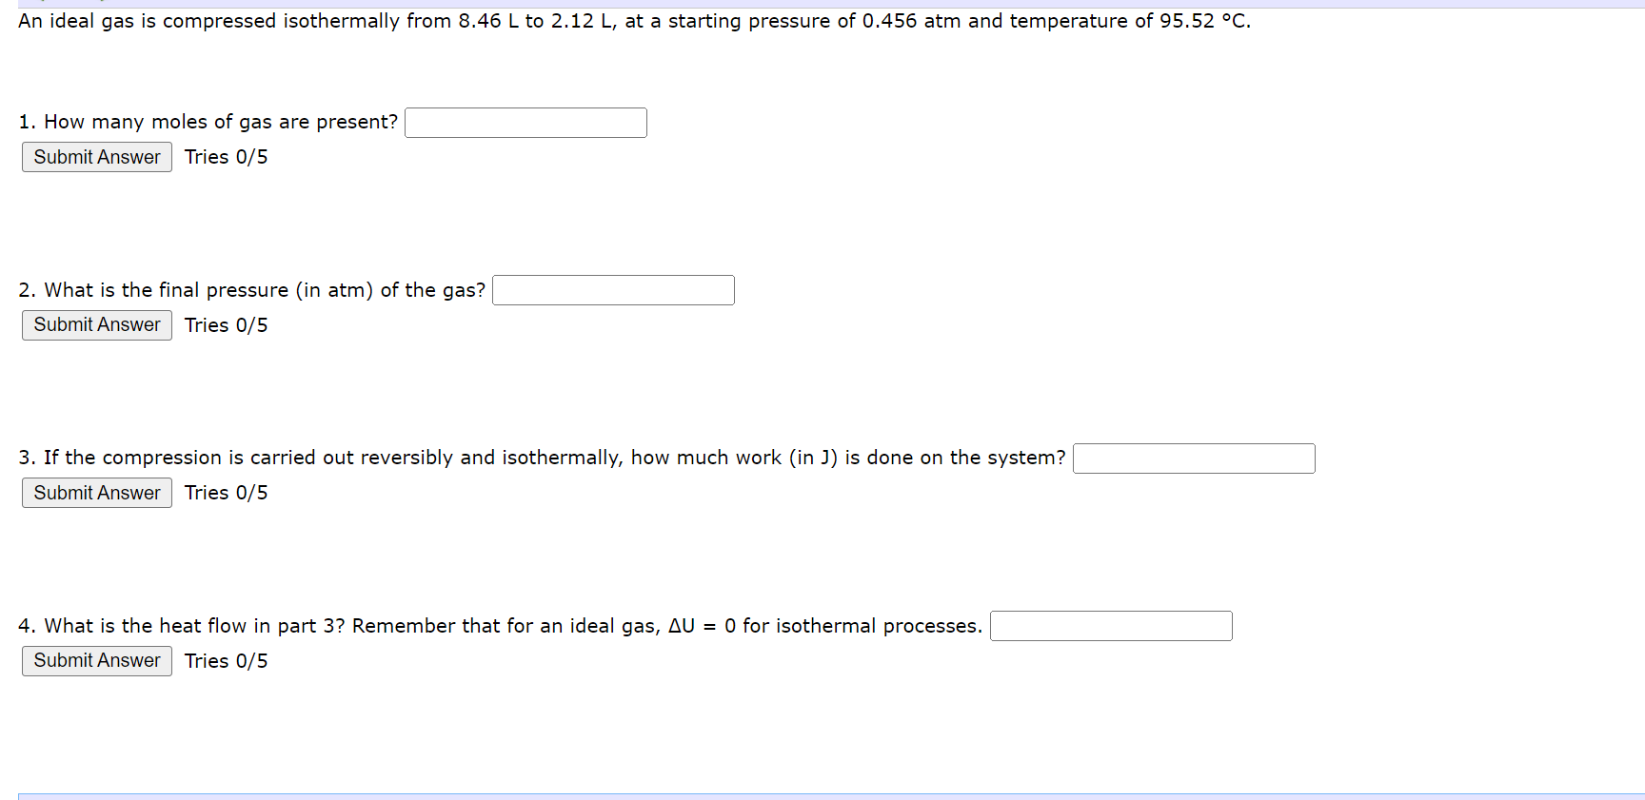Click the input field for question 1 about moles
The width and height of the screenshot is (1645, 800).
pos(525,122)
